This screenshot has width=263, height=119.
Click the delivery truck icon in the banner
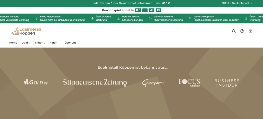click(x=150, y=18)
